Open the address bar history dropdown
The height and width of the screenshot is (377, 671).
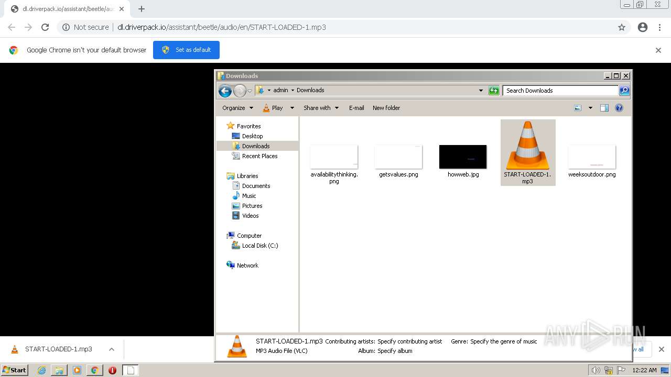[481, 91]
